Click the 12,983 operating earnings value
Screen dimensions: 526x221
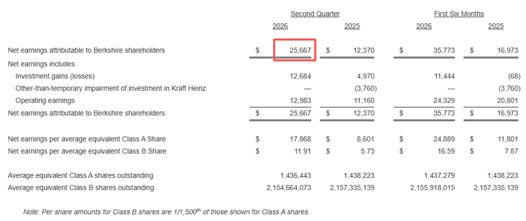[x=300, y=101]
